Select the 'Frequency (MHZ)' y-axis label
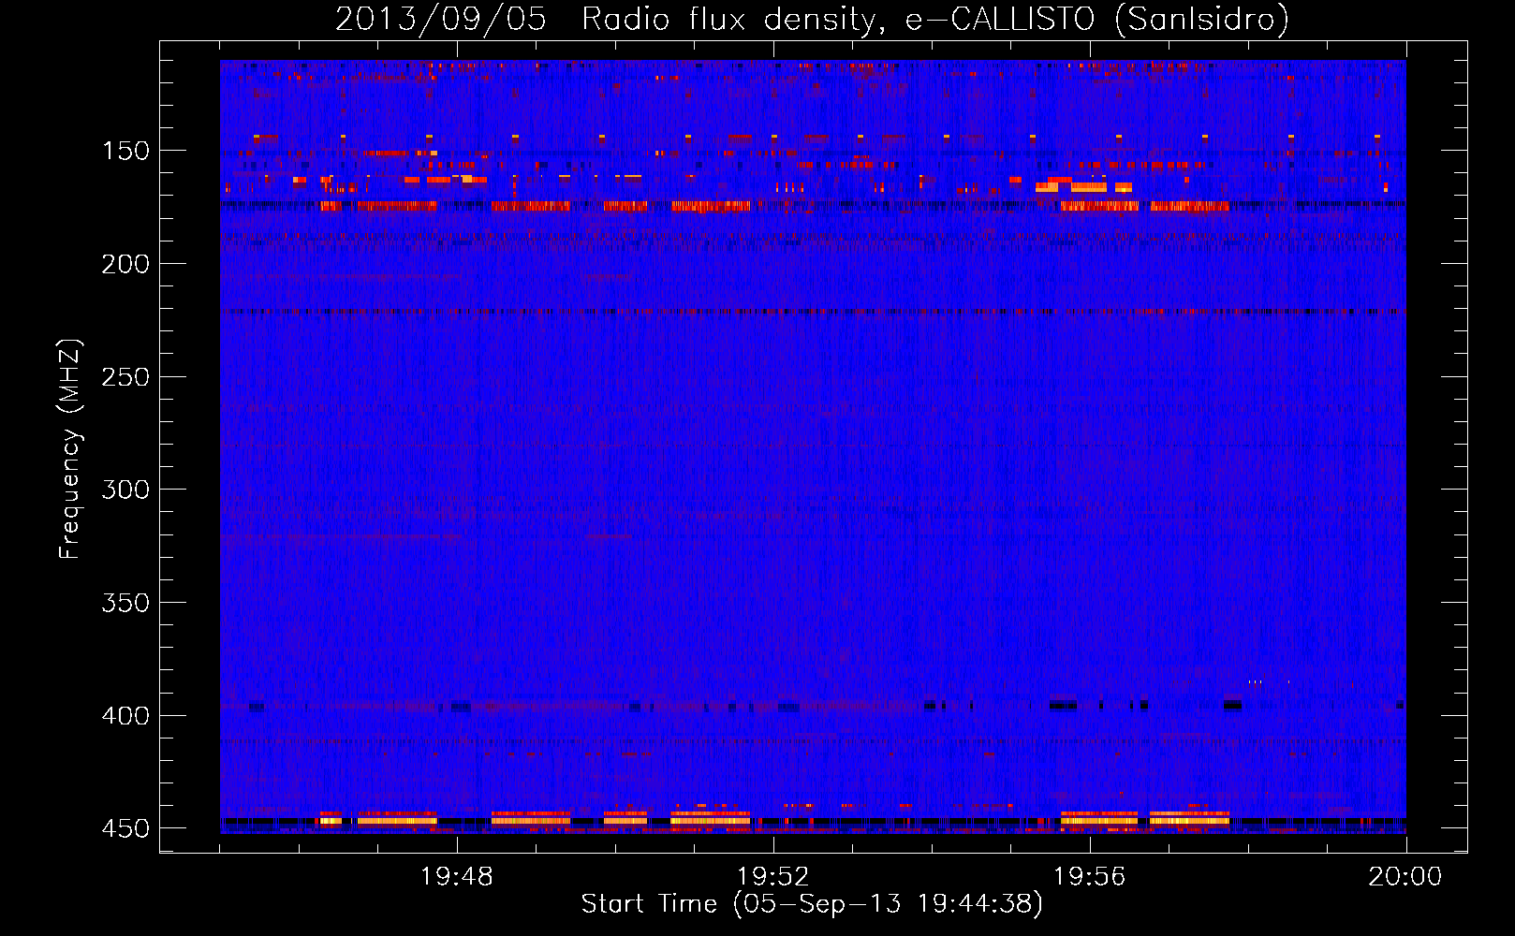This screenshot has height=936, width=1515. coord(70,449)
